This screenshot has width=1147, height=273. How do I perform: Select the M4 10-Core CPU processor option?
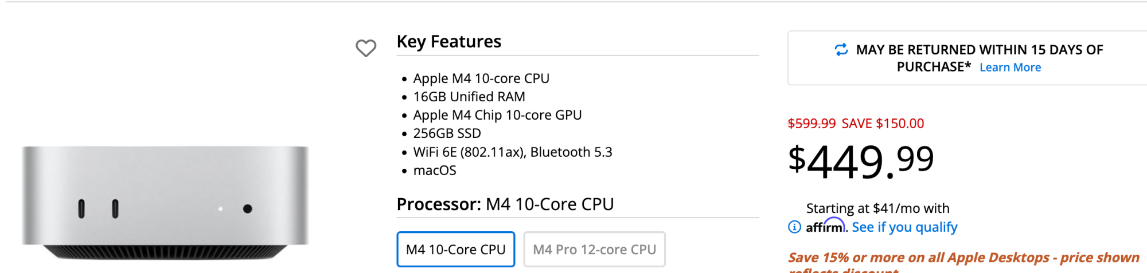456,250
